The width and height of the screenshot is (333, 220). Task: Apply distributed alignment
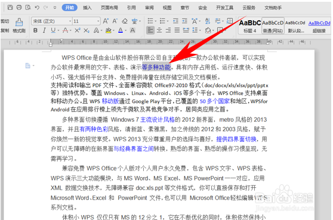tap(186, 30)
